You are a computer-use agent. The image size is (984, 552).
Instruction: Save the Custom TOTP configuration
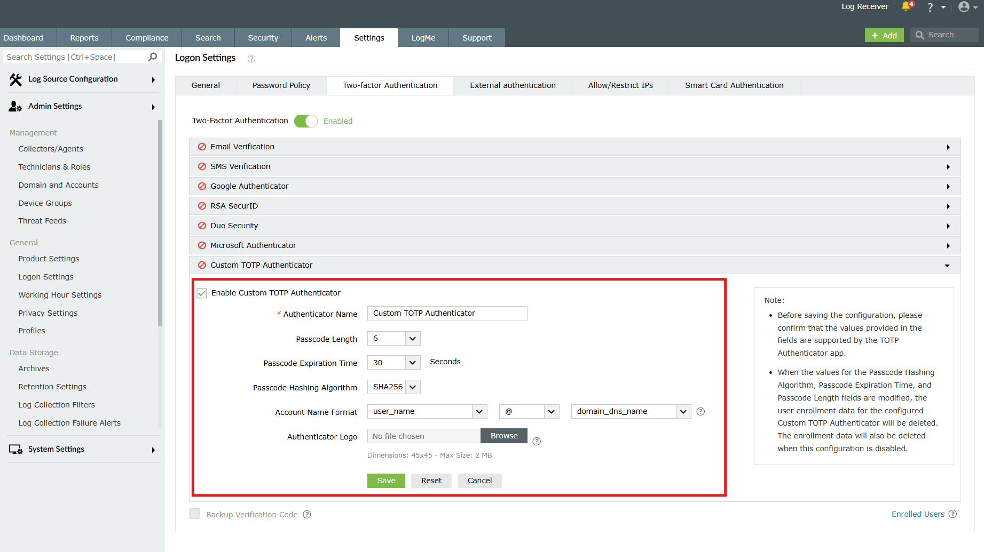point(386,481)
